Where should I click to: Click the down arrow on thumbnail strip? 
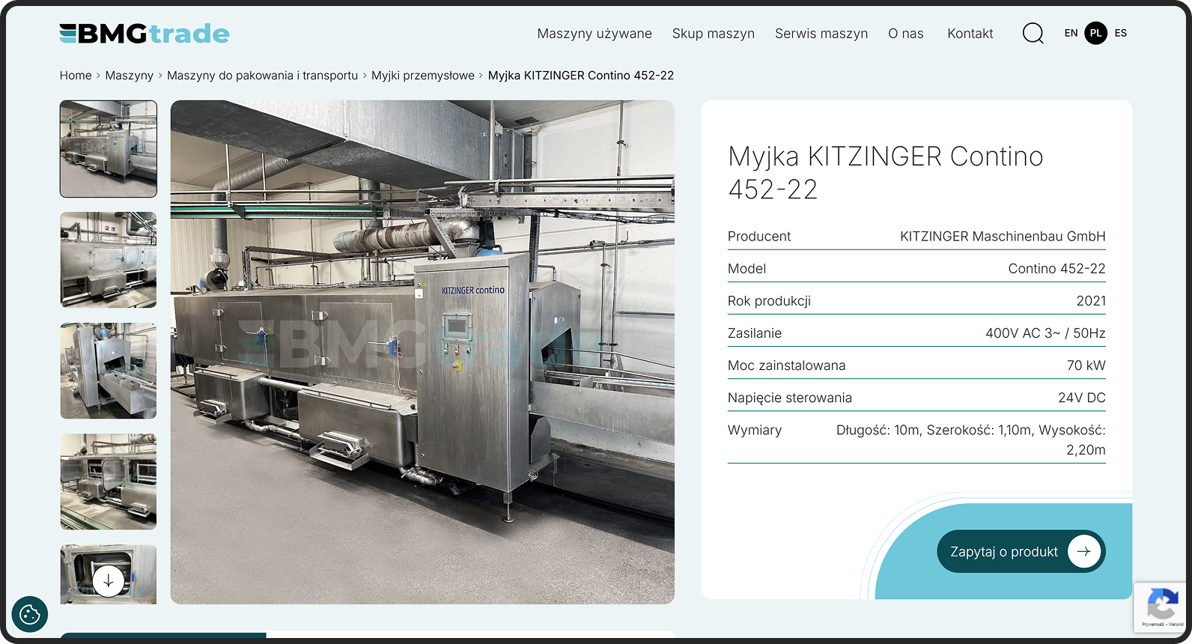[x=109, y=580]
